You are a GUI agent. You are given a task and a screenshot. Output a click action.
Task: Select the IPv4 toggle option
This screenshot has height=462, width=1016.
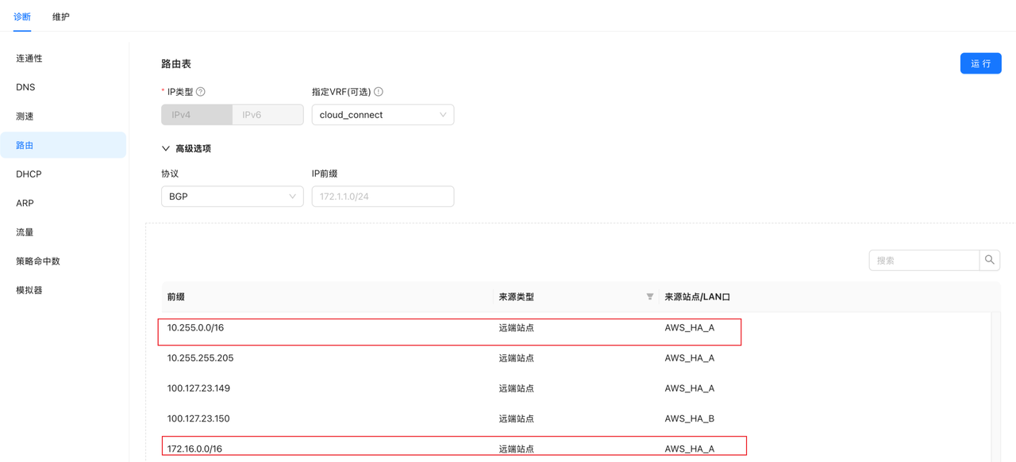point(196,114)
